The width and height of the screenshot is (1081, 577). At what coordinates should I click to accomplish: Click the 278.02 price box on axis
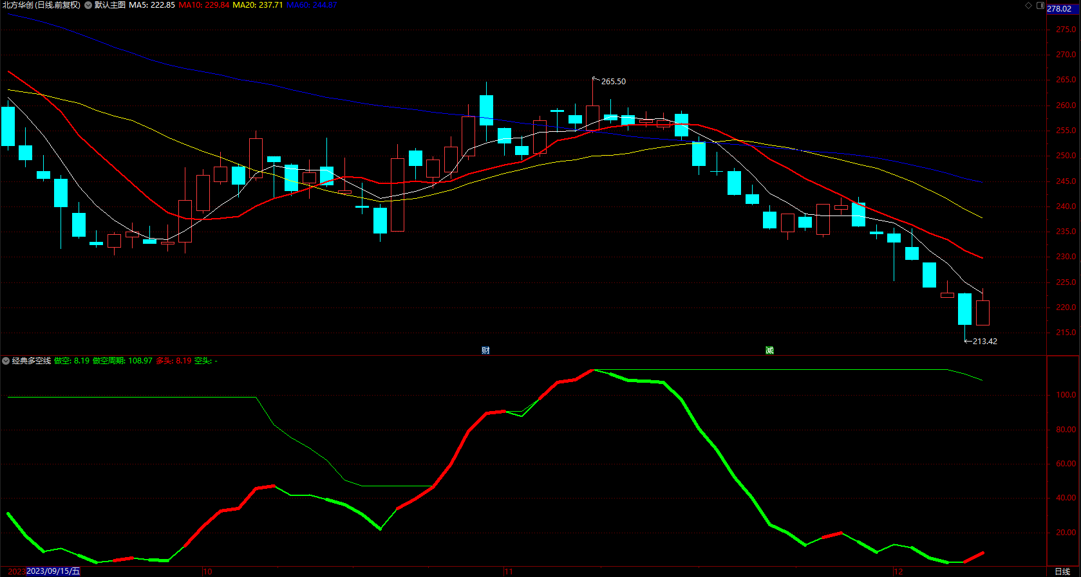(x=1060, y=9)
